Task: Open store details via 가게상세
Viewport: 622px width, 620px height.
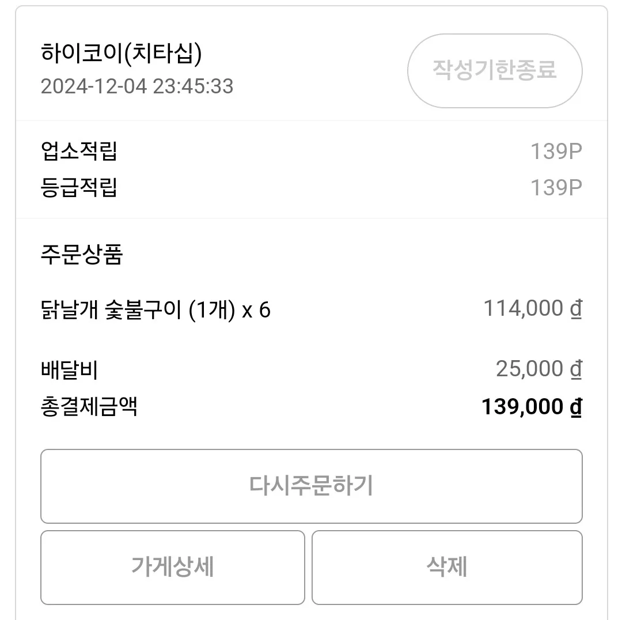Action: [173, 567]
